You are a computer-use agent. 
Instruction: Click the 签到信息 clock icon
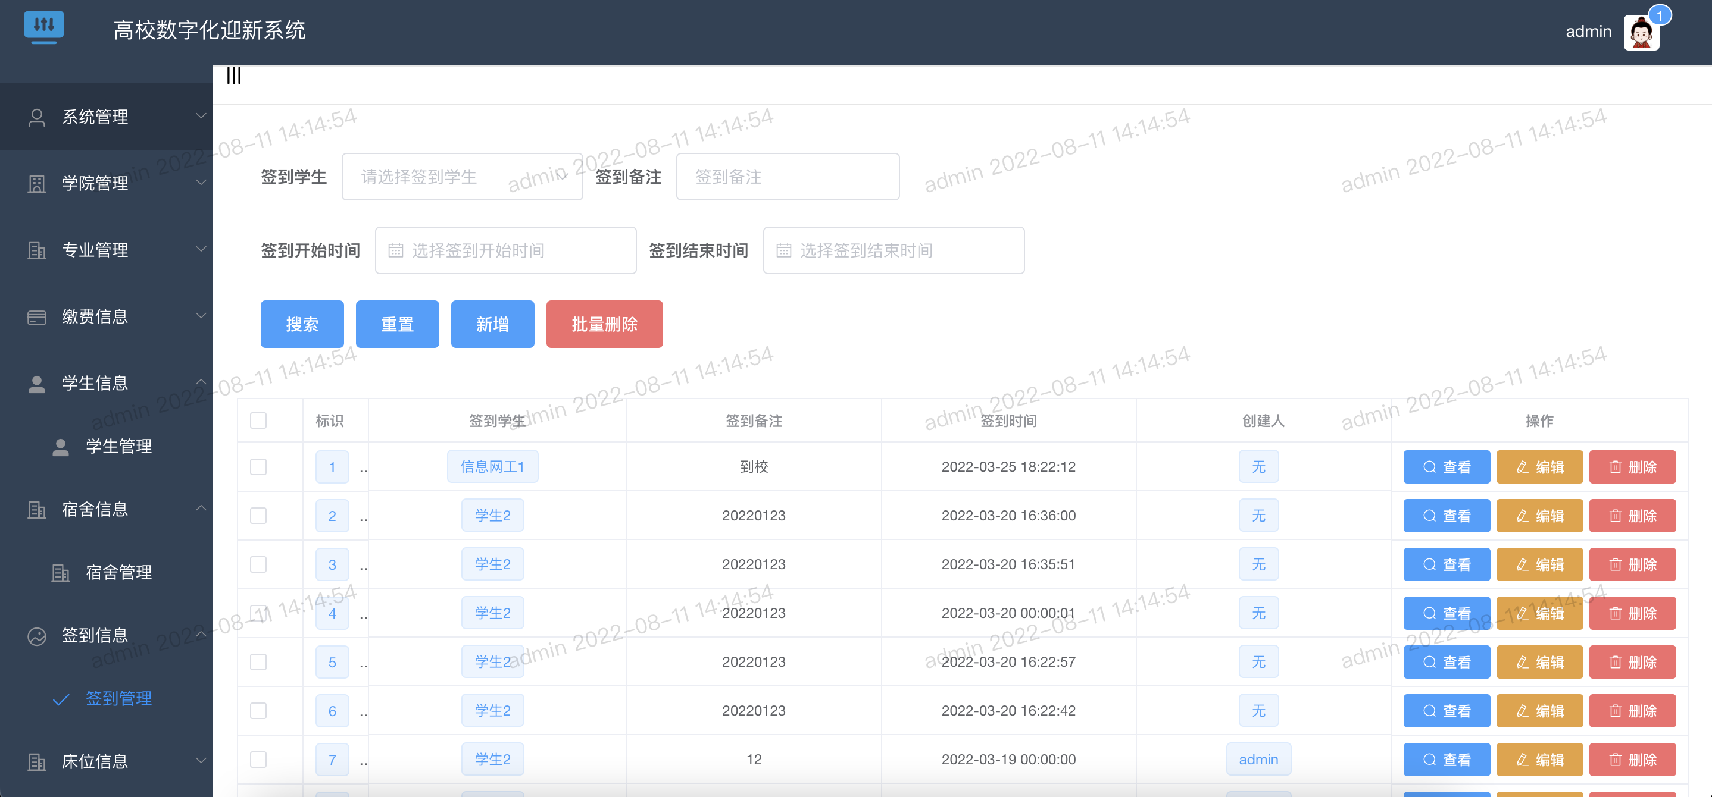[36, 635]
